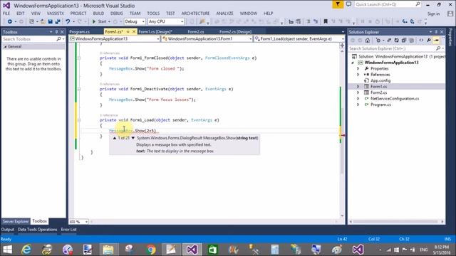Switch to the Program.cs tab
Viewport: 456px width, 256px height.
point(80,31)
